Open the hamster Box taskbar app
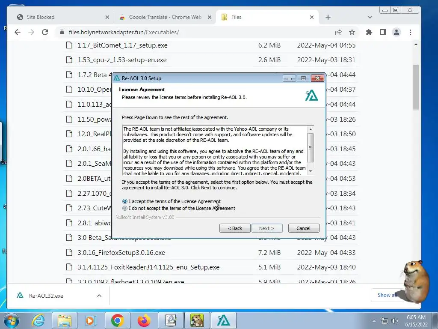The image size is (438, 329). [x=197, y=320]
